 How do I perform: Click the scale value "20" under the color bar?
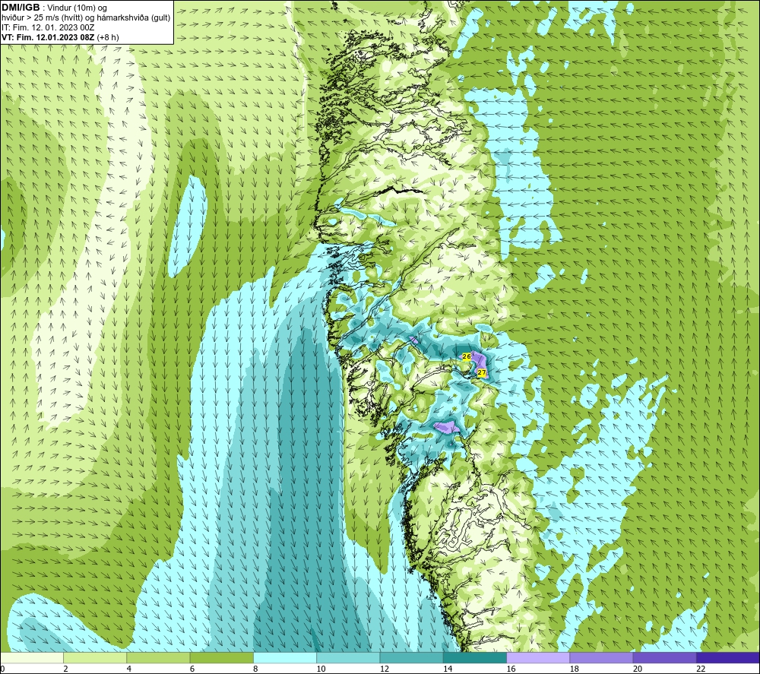tap(638, 669)
